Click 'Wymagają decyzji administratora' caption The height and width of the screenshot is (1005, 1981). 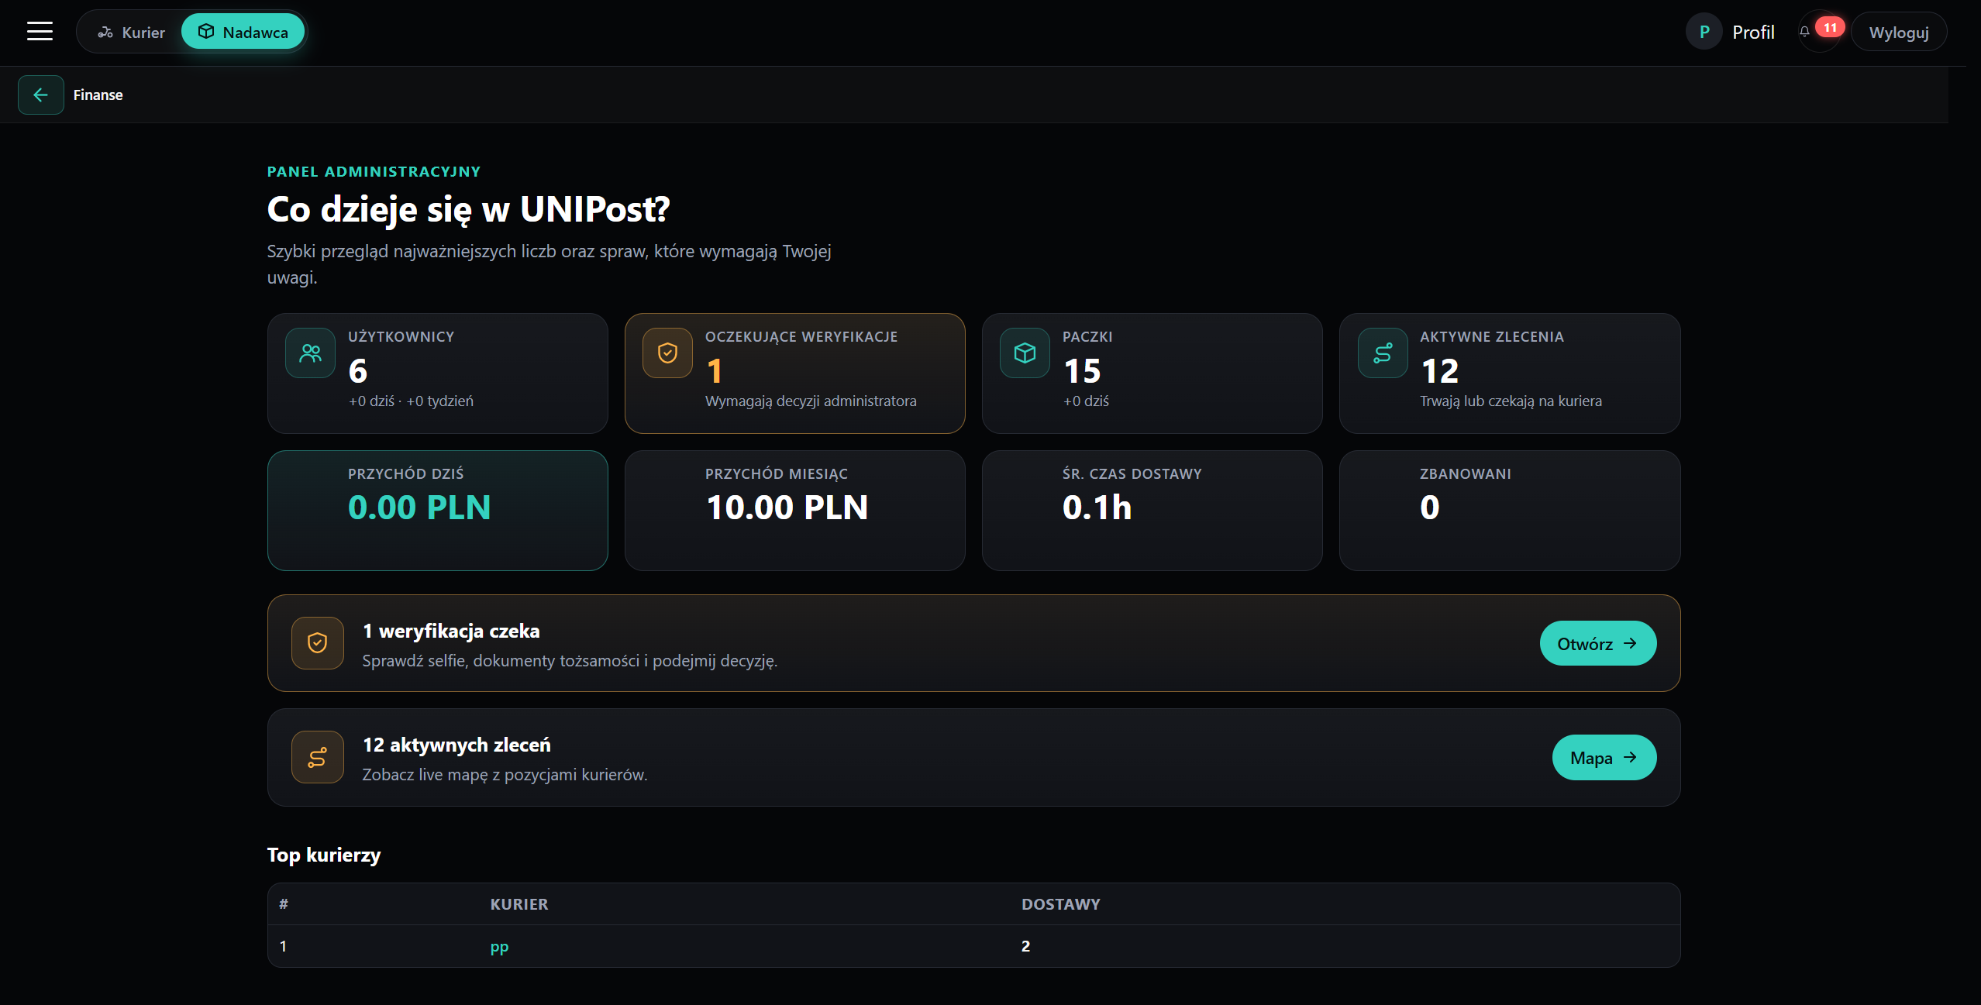811,401
